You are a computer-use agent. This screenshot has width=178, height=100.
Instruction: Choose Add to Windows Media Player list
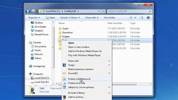click(x=87, y=51)
